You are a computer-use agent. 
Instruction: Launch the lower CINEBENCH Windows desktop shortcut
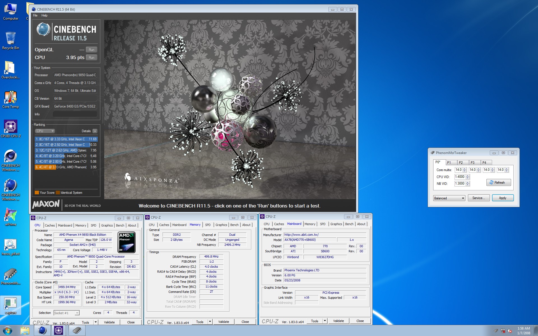tap(11, 190)
